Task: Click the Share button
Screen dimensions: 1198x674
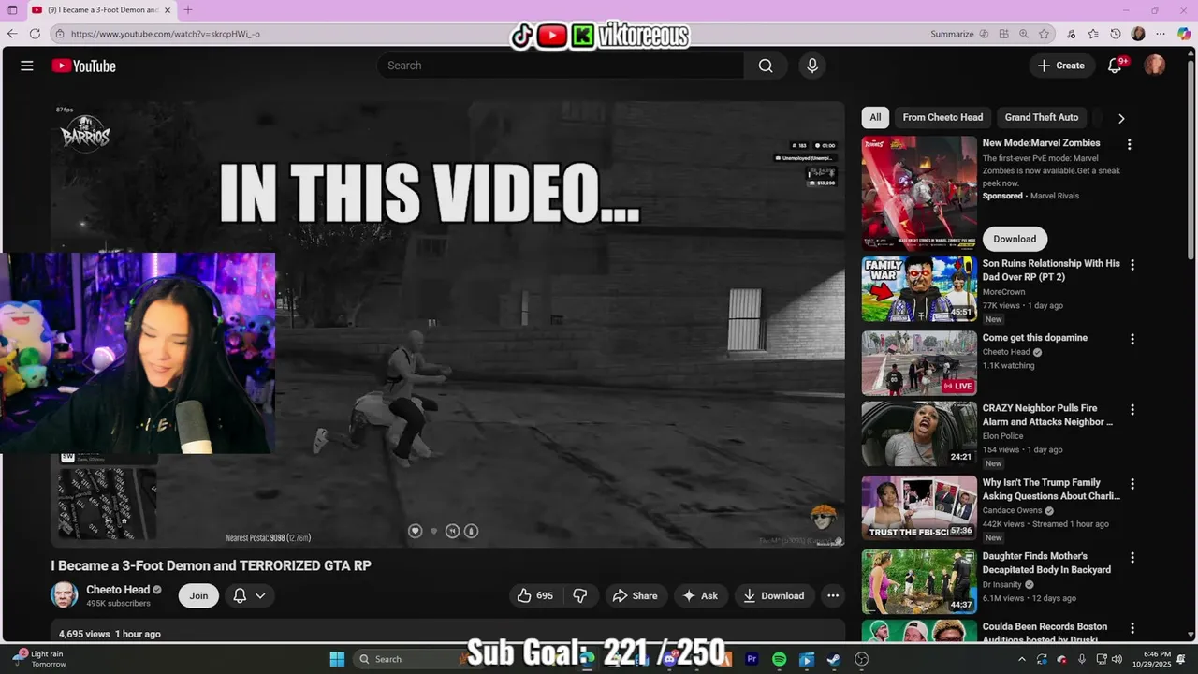Action: pos(635,595)
